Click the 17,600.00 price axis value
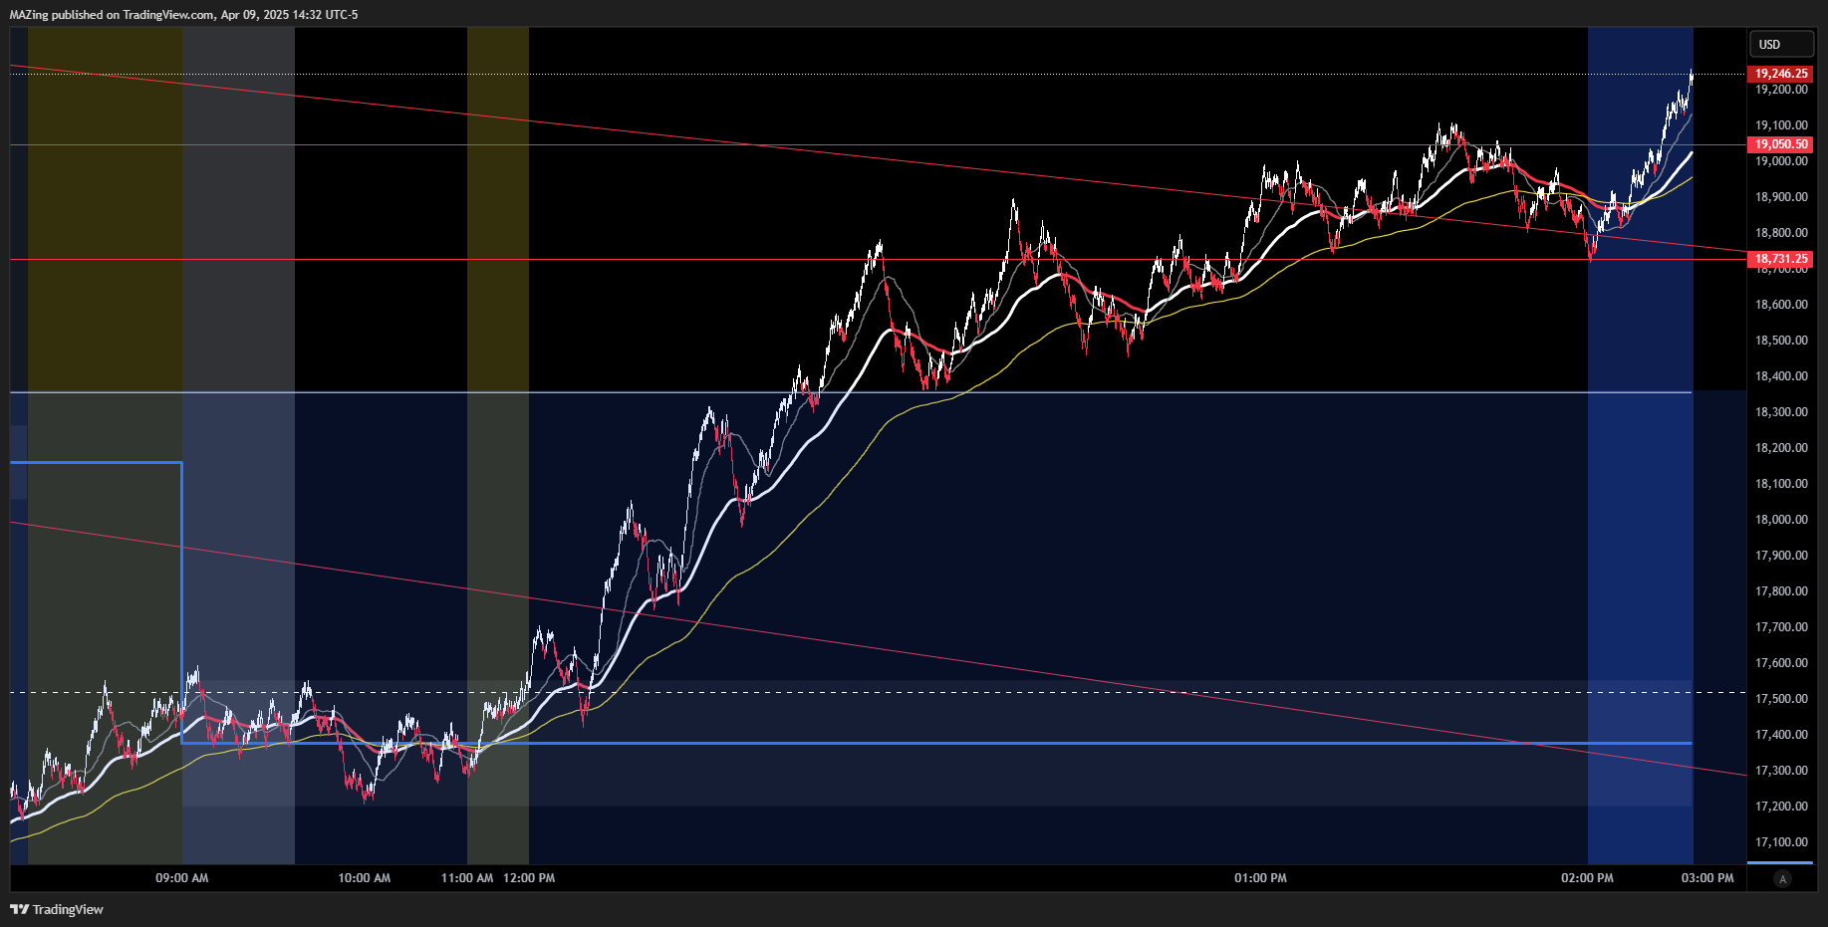The height and width of the screenshot is (927, 1828). click(x=1781, y=663)
